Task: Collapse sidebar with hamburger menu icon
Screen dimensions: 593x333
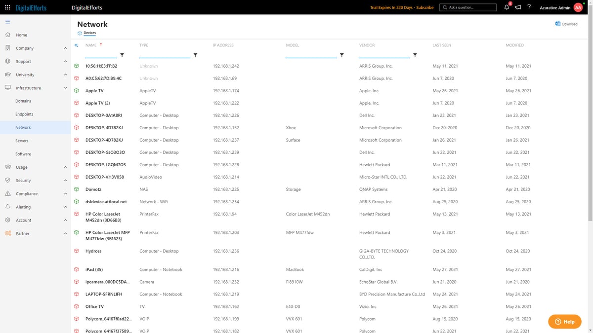Action: pos(7,22)
